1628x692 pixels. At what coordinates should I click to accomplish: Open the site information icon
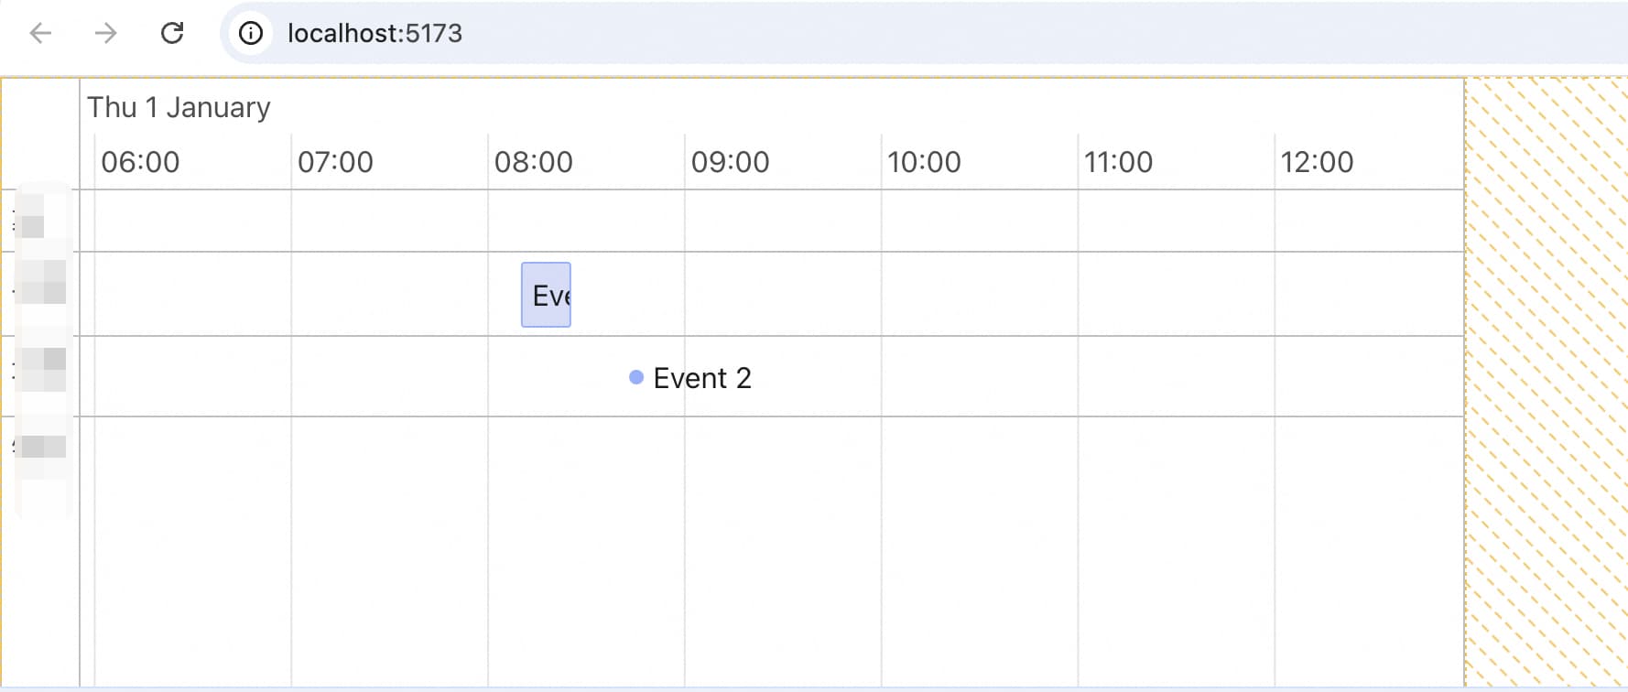click(250, 34)
